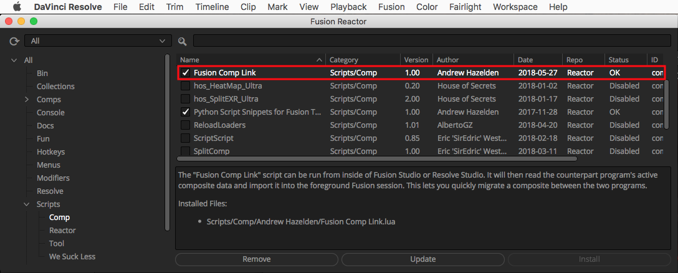
Task: Open the Workspace menu
Action: [515, 7]
